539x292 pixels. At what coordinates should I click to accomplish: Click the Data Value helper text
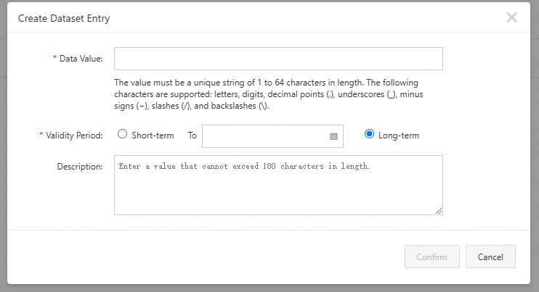(x=266, y=94)
